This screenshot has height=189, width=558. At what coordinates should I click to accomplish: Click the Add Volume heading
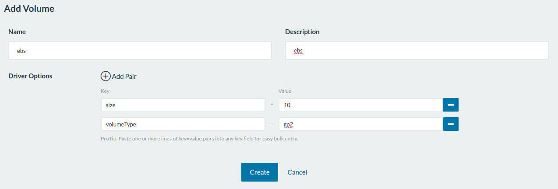coord(29,8)
